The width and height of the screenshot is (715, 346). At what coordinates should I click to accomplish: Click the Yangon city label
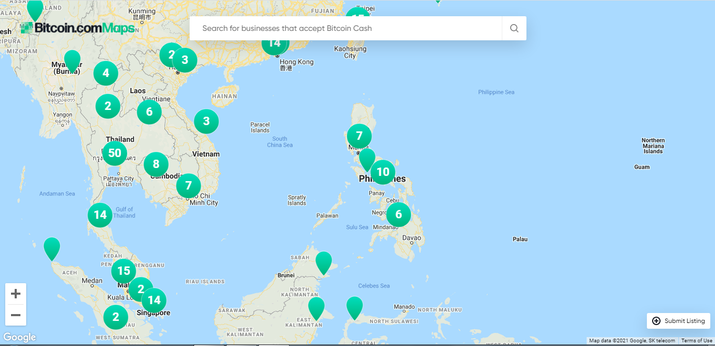click(x=62, y=115)
